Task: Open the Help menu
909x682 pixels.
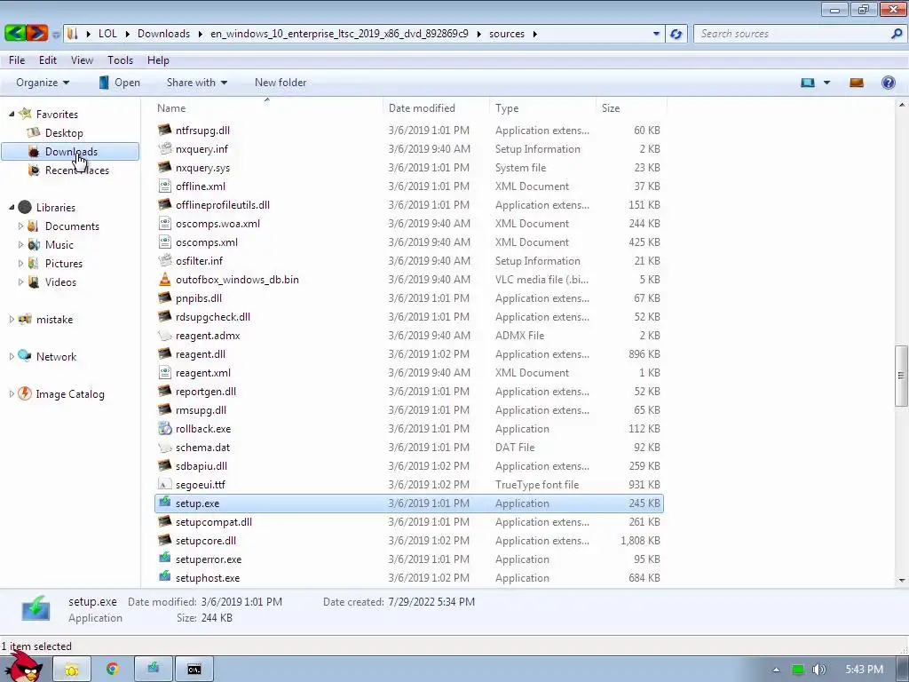Action: point(158,59)
